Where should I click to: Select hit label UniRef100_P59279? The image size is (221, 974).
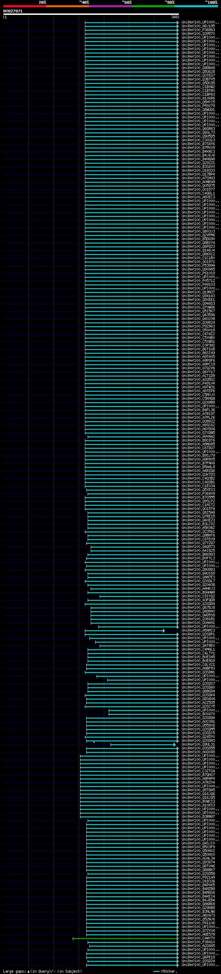point(198,106)
